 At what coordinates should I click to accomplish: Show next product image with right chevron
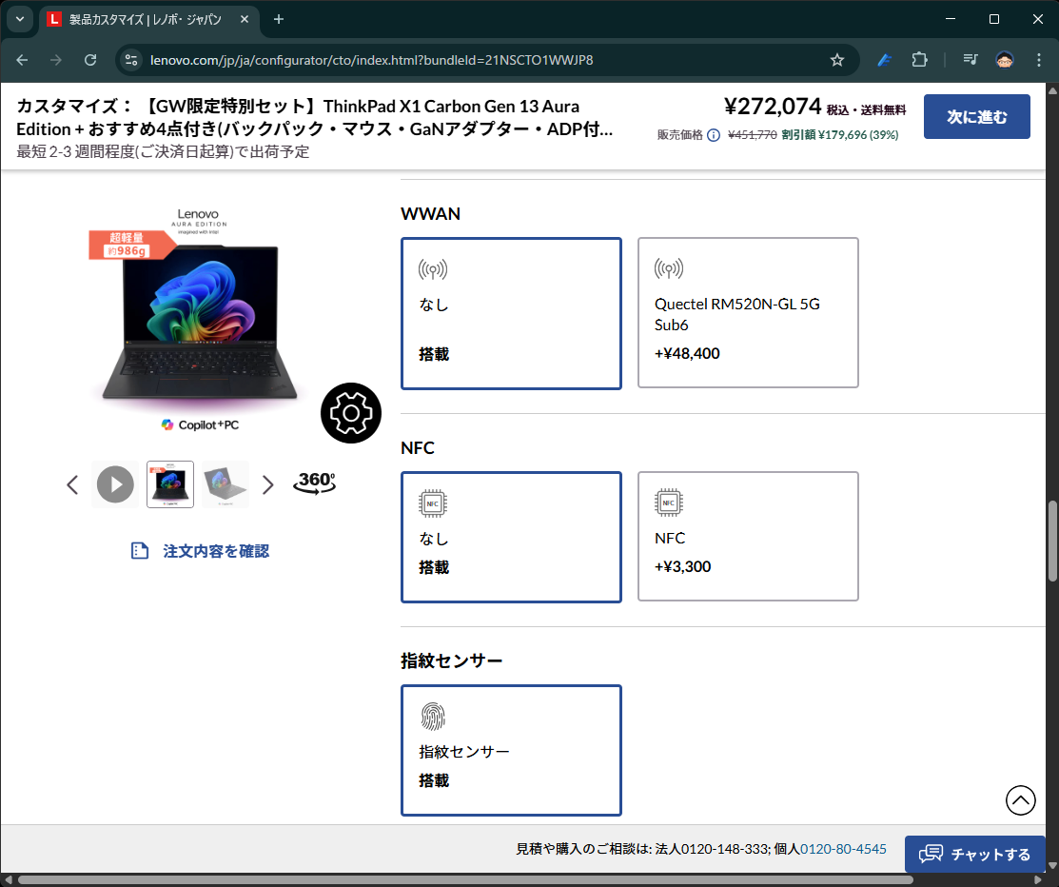click(268, 484)
